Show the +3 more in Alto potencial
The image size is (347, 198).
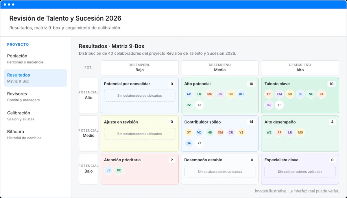pyautogui.click(x=199, y=105)
